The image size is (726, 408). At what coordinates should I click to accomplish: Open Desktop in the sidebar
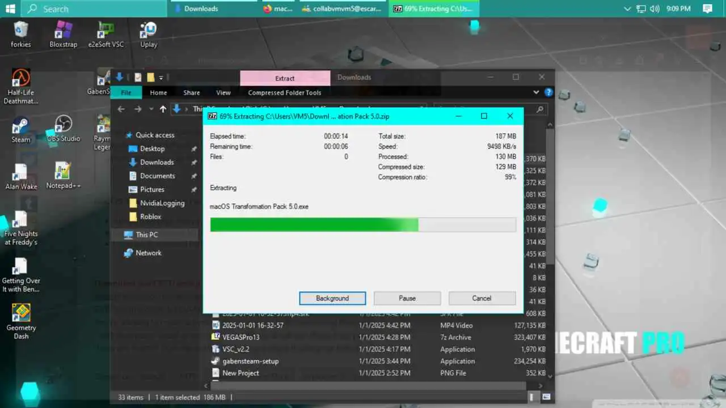coord(152,148)
